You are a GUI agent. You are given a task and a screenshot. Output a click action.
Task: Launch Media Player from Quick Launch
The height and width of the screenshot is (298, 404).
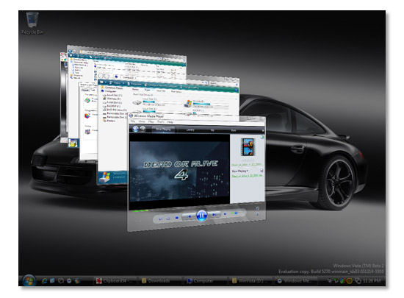(69, 281)
